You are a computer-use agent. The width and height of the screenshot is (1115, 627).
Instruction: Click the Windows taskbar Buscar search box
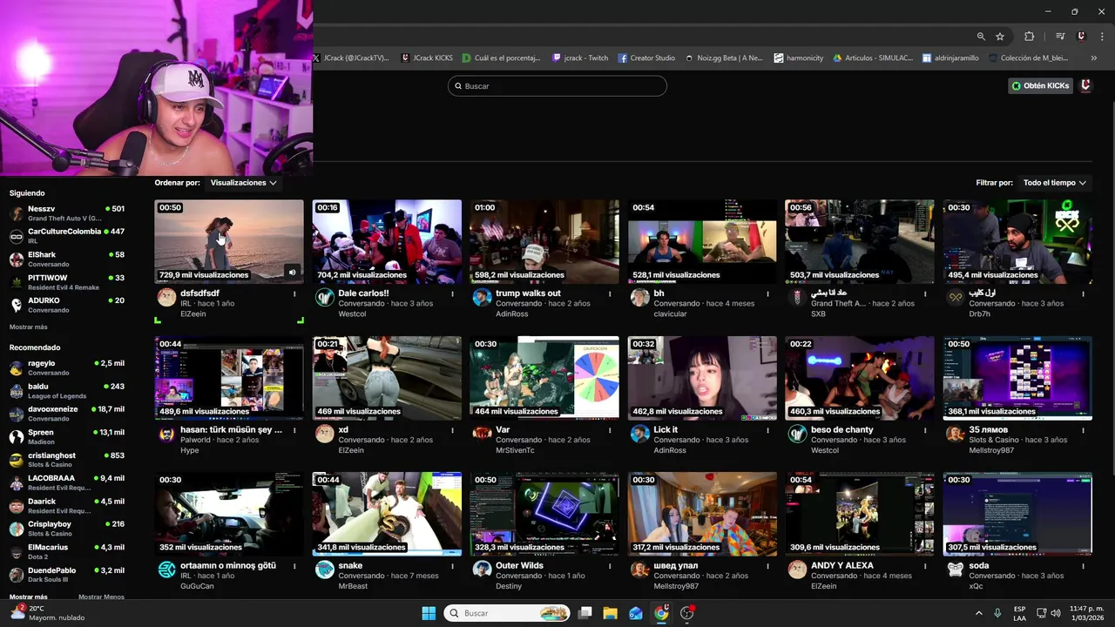pyautogui.click(x=507, y=613)
